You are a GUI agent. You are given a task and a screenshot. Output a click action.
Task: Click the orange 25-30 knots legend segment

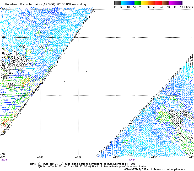tap(152, 3)
